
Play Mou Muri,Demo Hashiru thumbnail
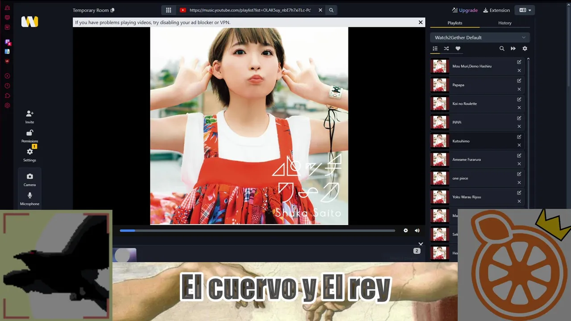(439, 66)
